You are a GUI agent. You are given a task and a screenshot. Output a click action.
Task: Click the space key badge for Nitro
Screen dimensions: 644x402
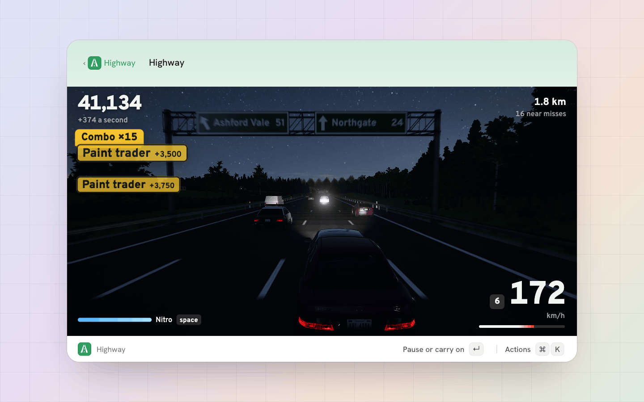point(189,320)
